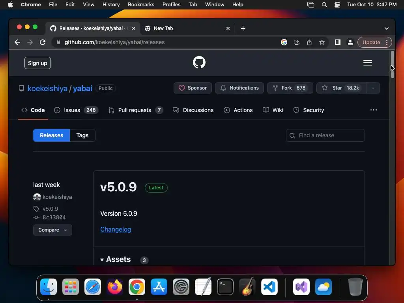404x303 pixels.
Task: Open the Changelog link
Action: 116,229
